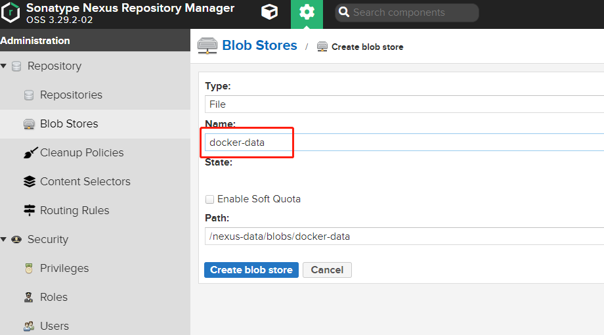The height and width of the screenshot is (335, 604).
Task: Click the Cleanup Policies broom icon
Action: click(30, 152)
